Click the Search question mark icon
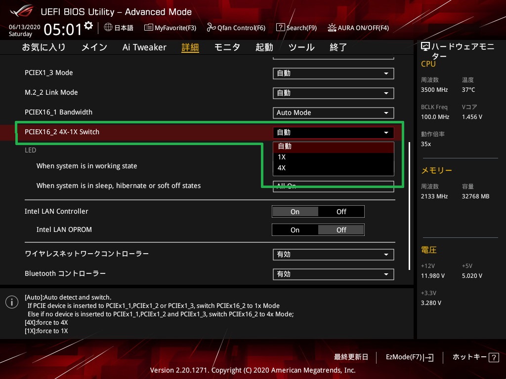 click(x=281, y=28)
